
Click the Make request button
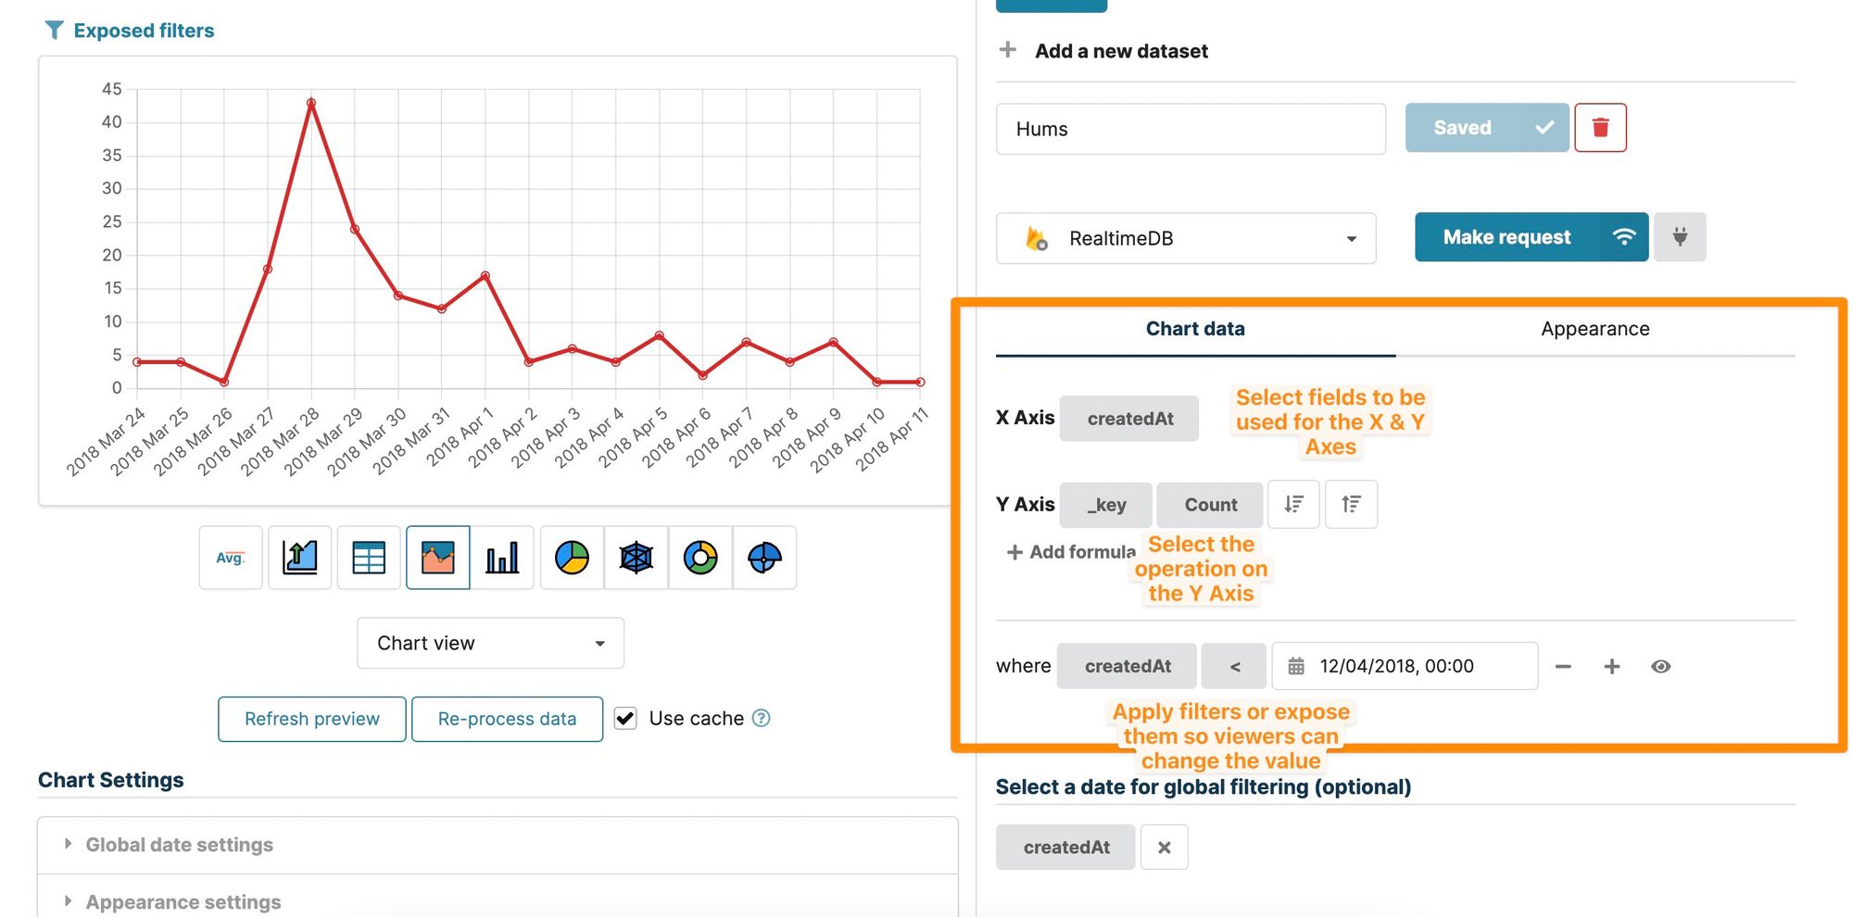point(1506,238)
